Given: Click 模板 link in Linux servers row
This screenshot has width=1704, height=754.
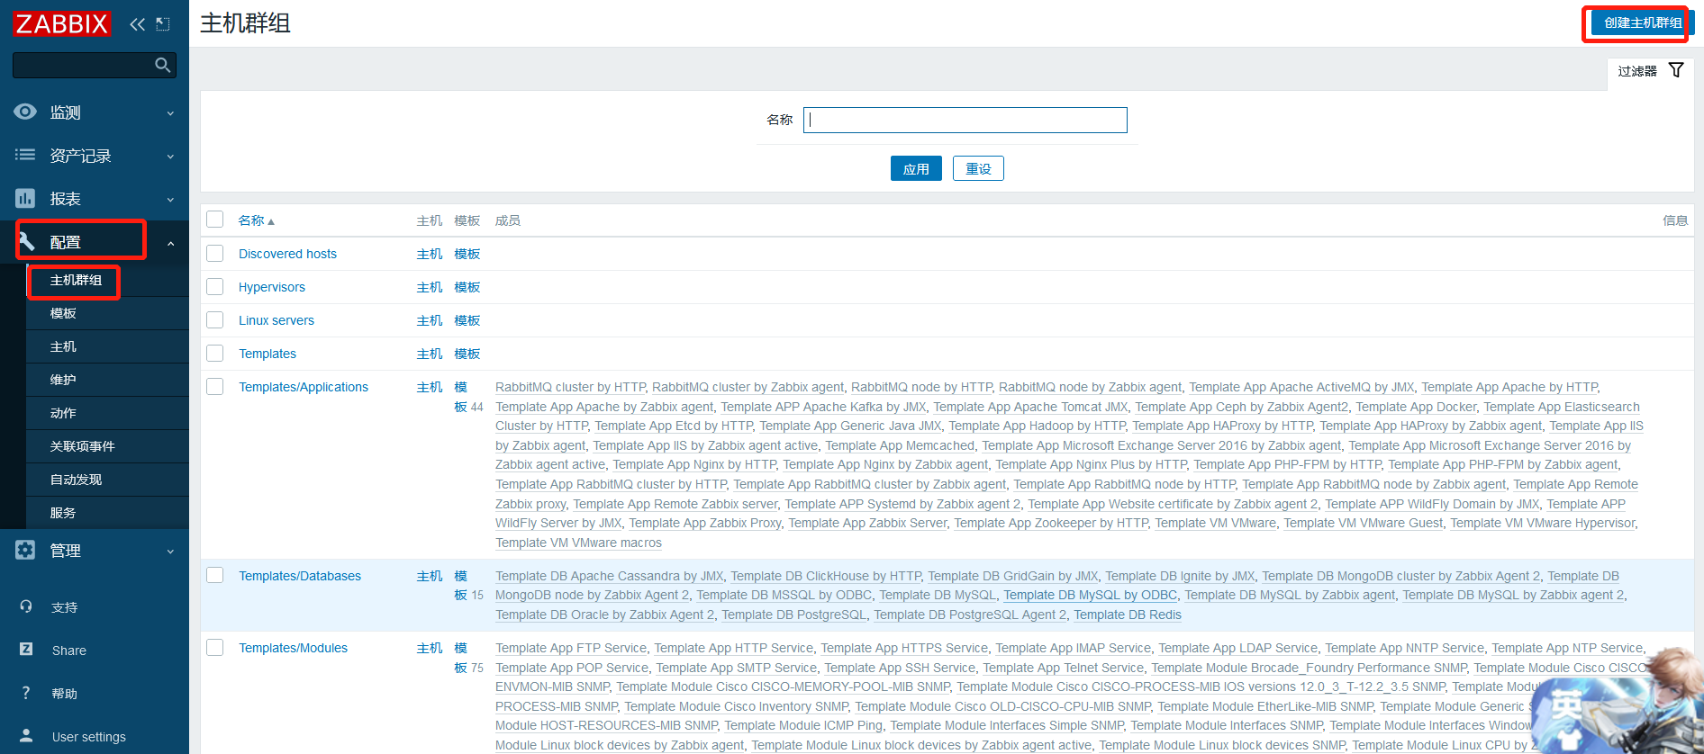Looking at the screenshot, I should 467,320.
